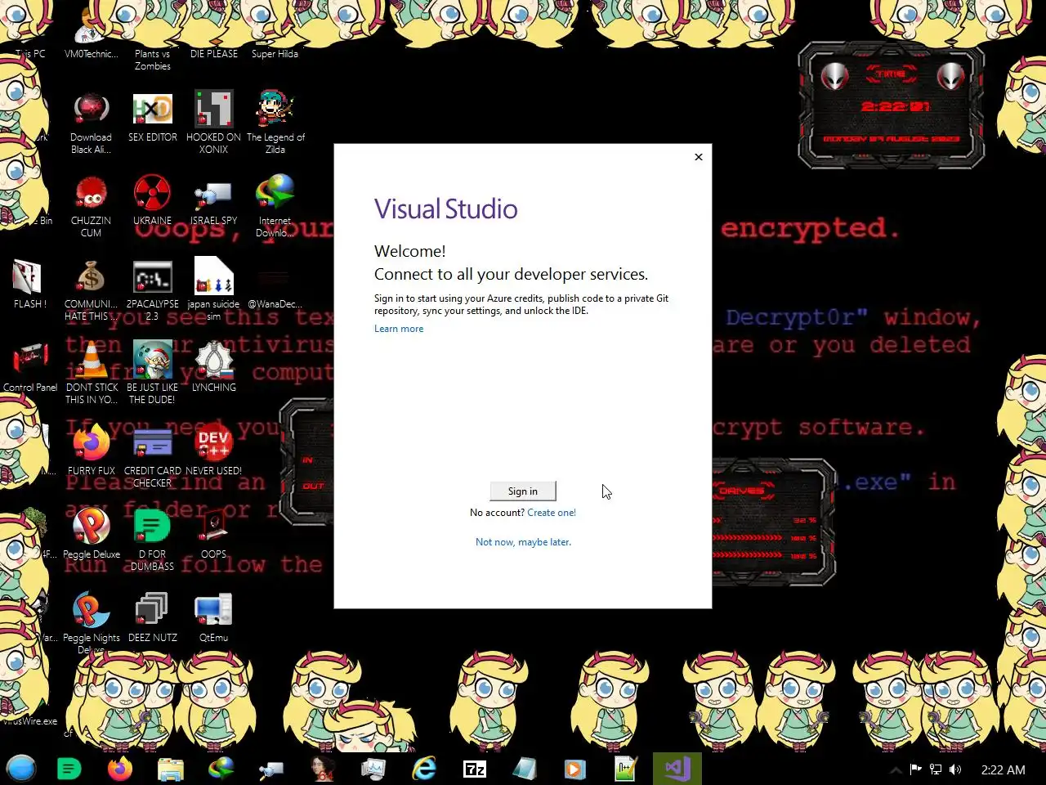Close the Visual Studio welcome dialog

(x=699, y=157)
